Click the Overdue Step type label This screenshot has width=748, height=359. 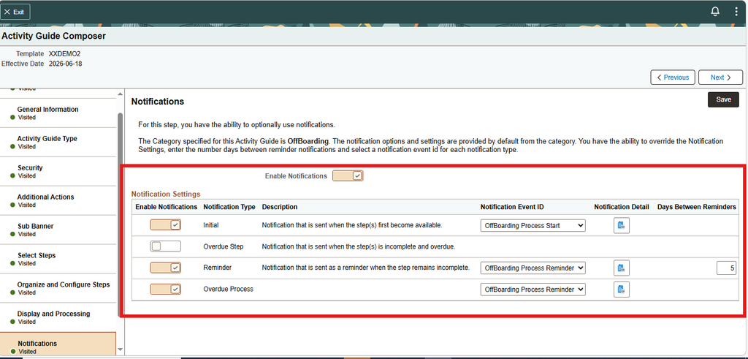tap(224, 247)
